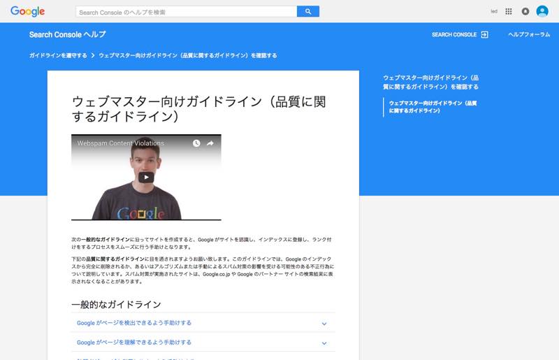This screenshot has width=559, height=360.
Task: Click the sign-in arrow icon beside SEARCH CONSOLE
Action: 484,35
